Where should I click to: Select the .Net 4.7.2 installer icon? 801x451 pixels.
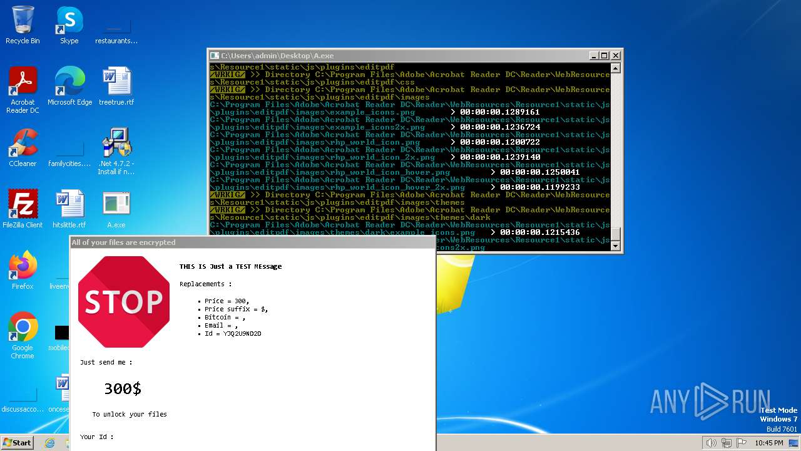coord(116,151)
